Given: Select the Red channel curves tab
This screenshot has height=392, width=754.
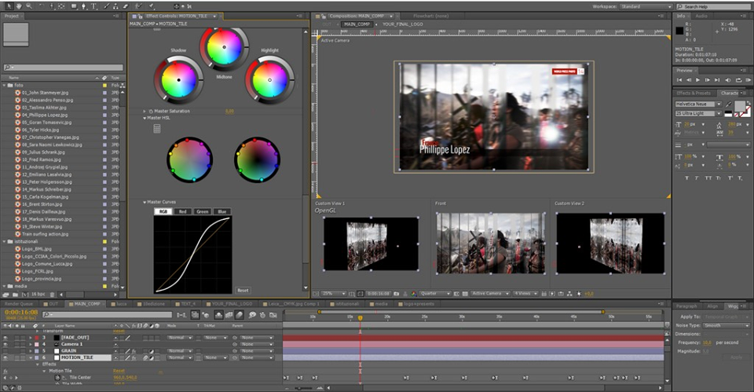Looking at the screenshot, I should 183,211.
